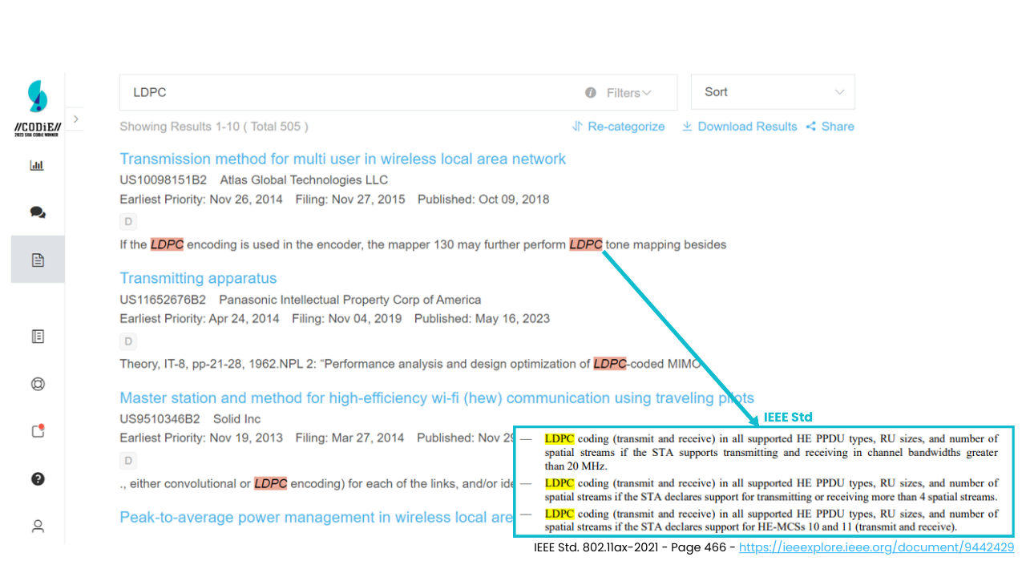Click the assignee Solid Inc
The height and width of the screenshot is (577, 1026).
(x=237, y=418)
